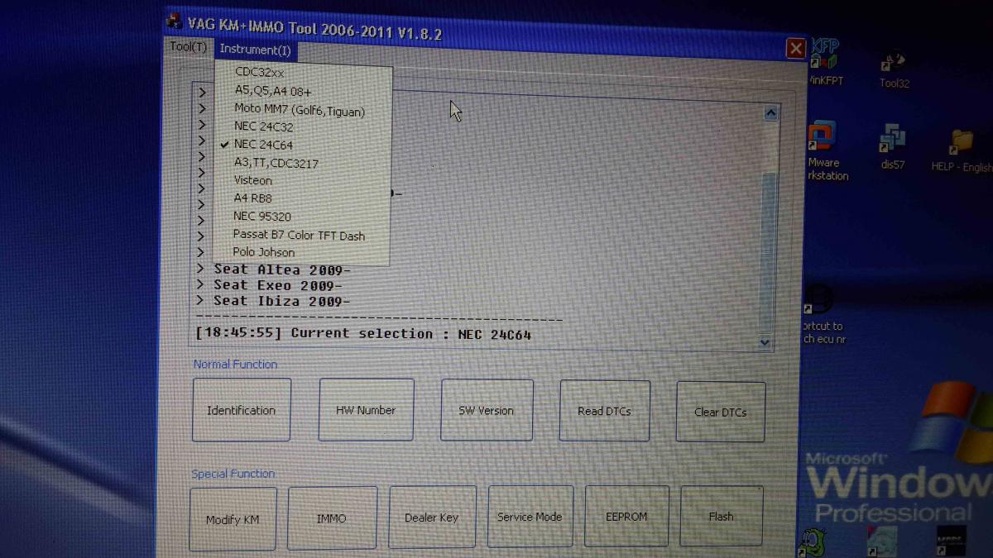Click the Flash button
The width and height of the screenshot is (993, 558).
[x=722, y=516]
